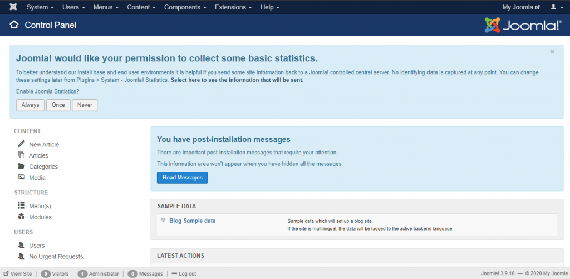
Task: Click the Control Panel title text
Action: [51, 25]
